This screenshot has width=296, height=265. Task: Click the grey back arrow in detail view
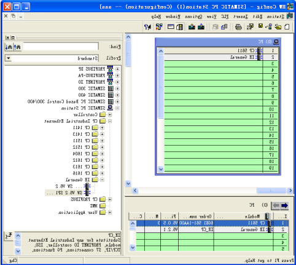click(x=276, y=205)
